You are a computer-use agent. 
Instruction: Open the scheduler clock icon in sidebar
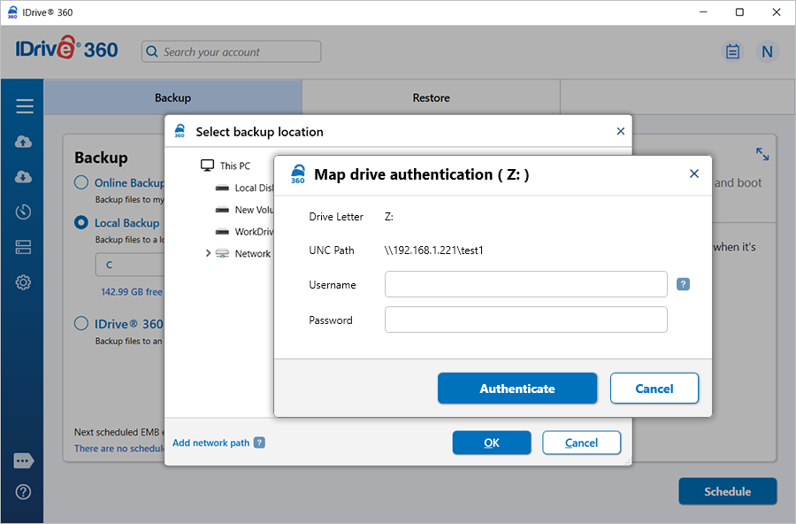point(24,212)
